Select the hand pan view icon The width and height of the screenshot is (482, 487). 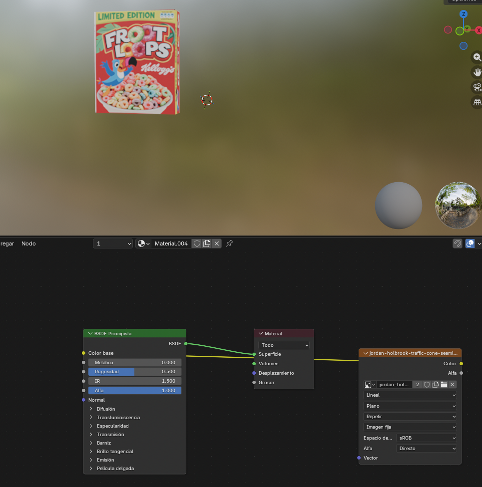tap(477, 72)
